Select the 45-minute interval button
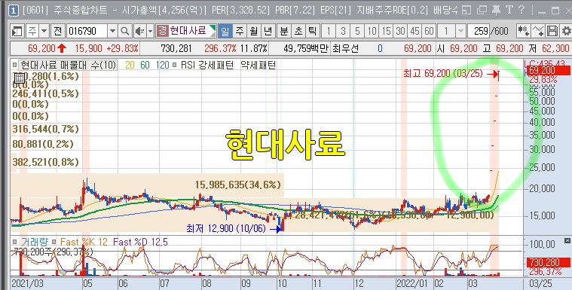Viewport: 572px width, 290px height. coord(414,32)
